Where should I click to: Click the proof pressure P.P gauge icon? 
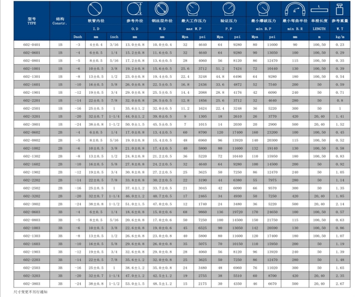click(229, 9)
